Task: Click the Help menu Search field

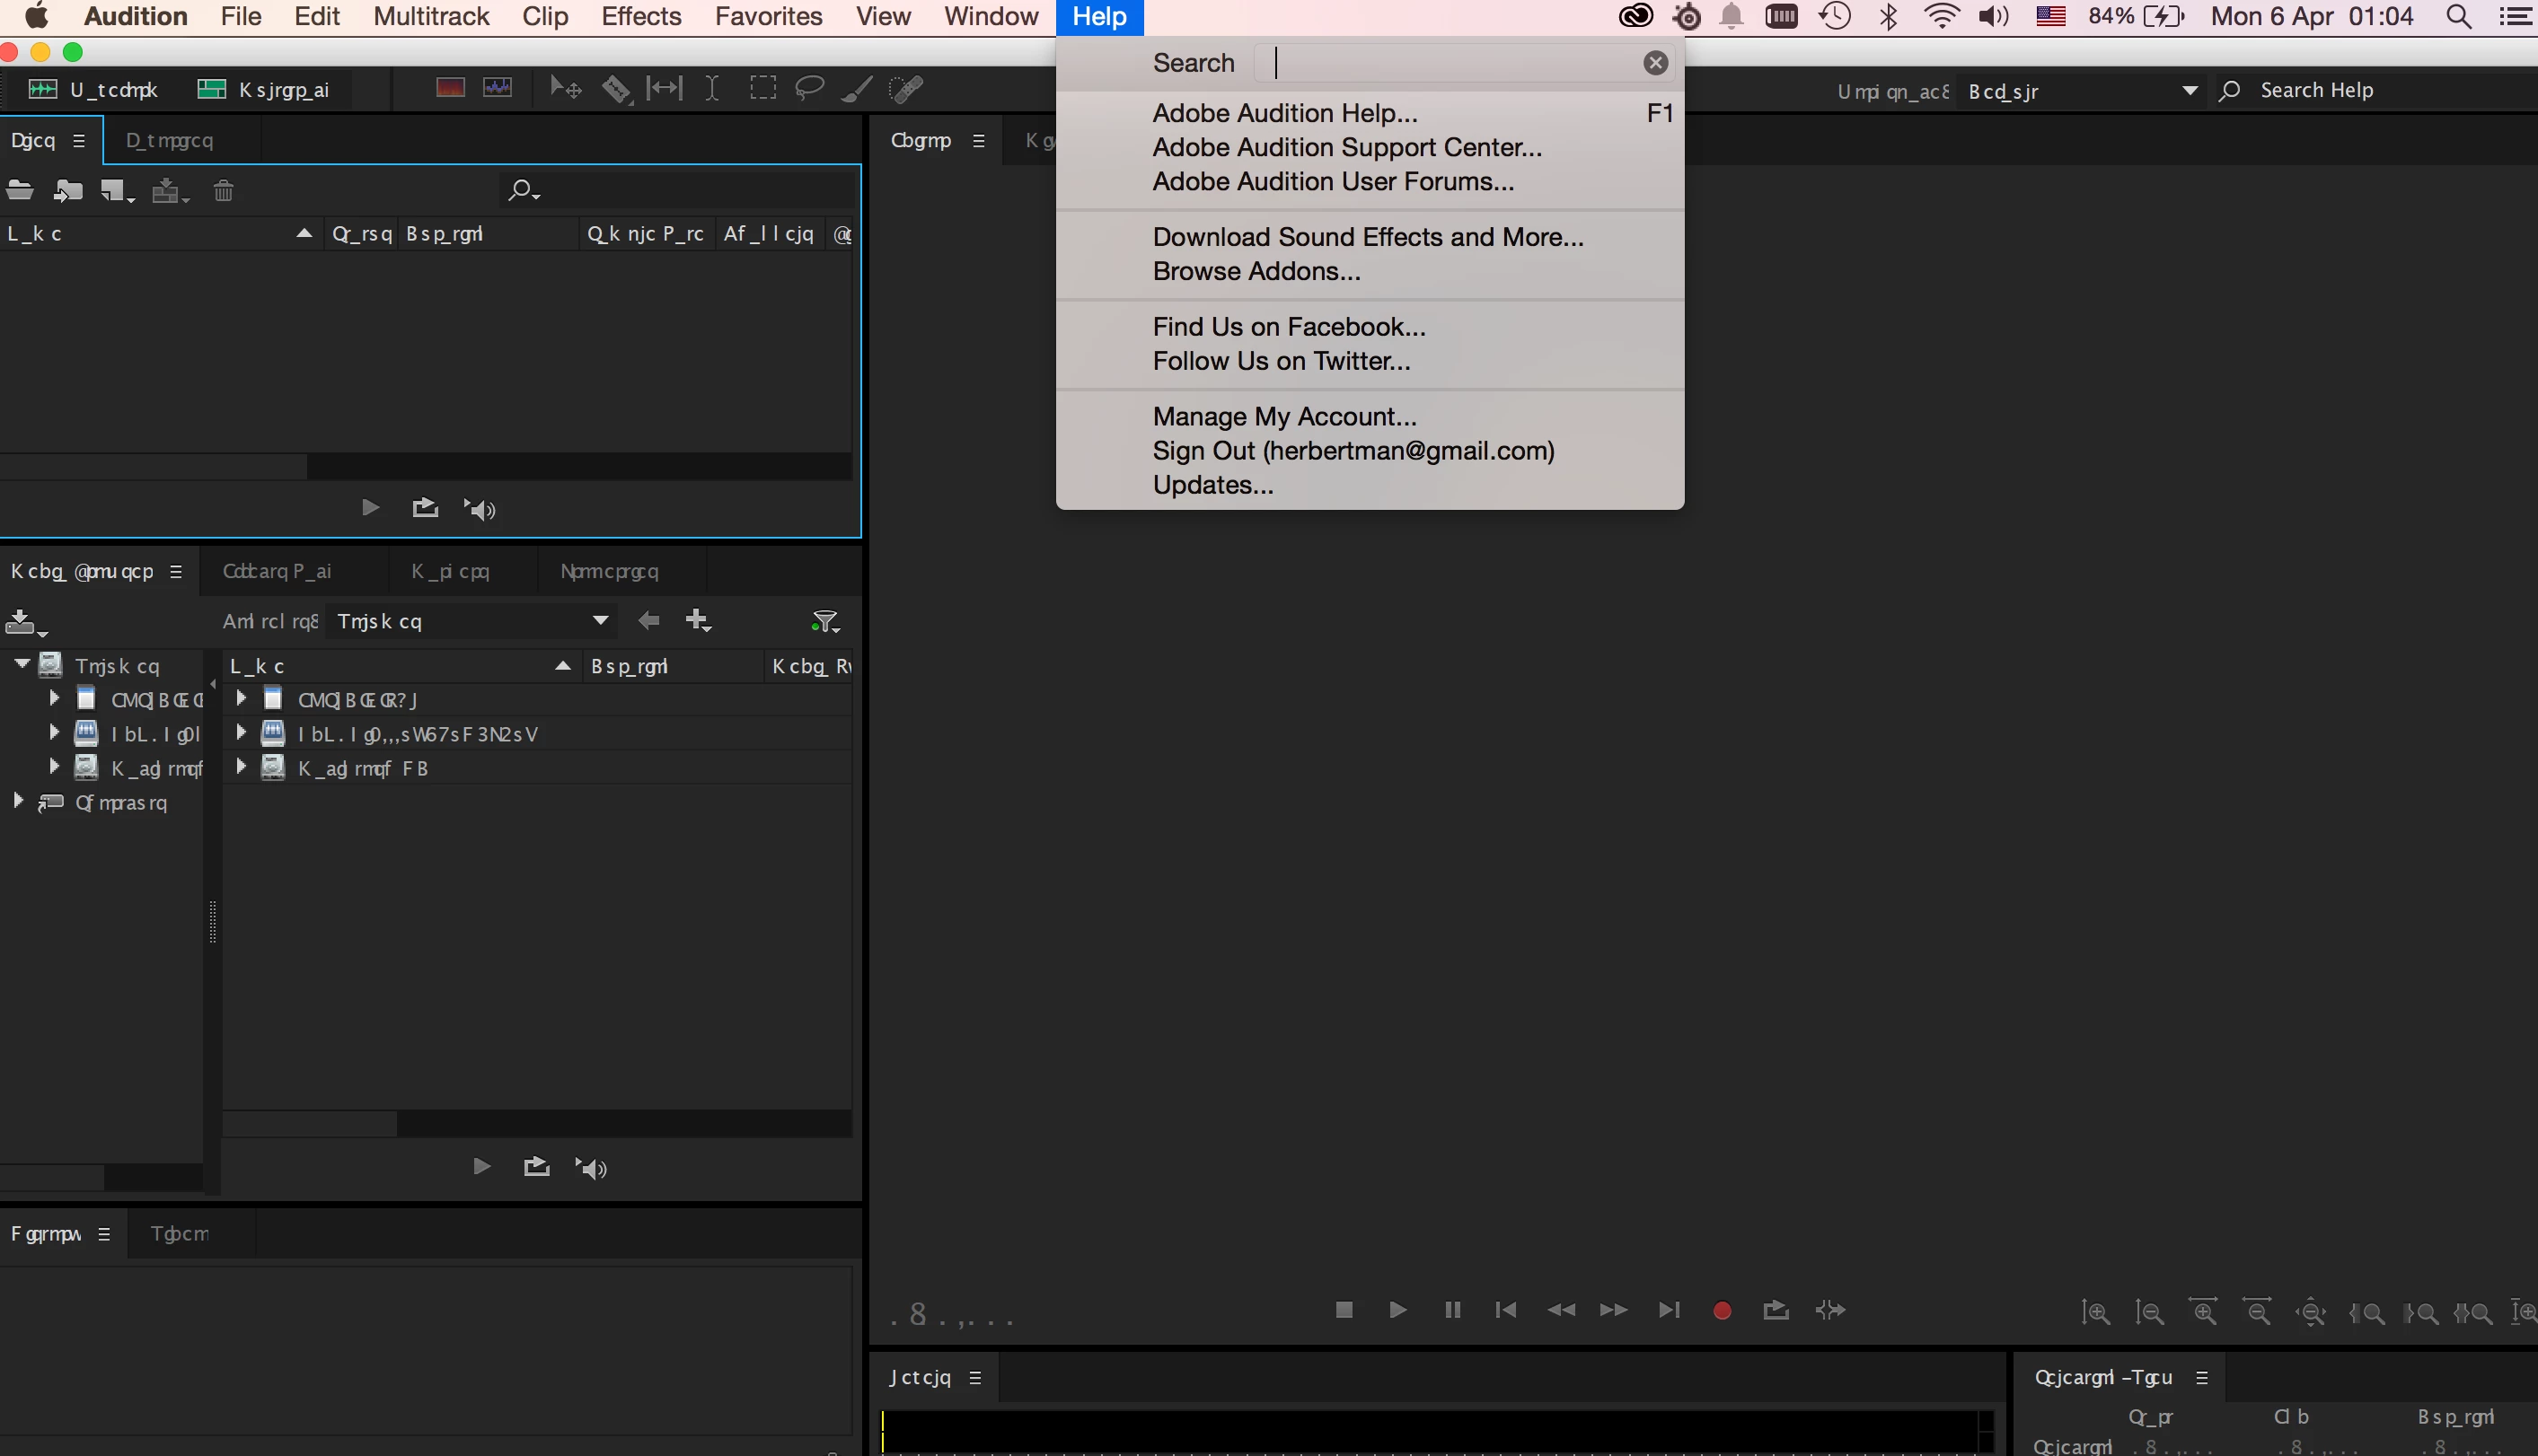Action: (1455, 63)
